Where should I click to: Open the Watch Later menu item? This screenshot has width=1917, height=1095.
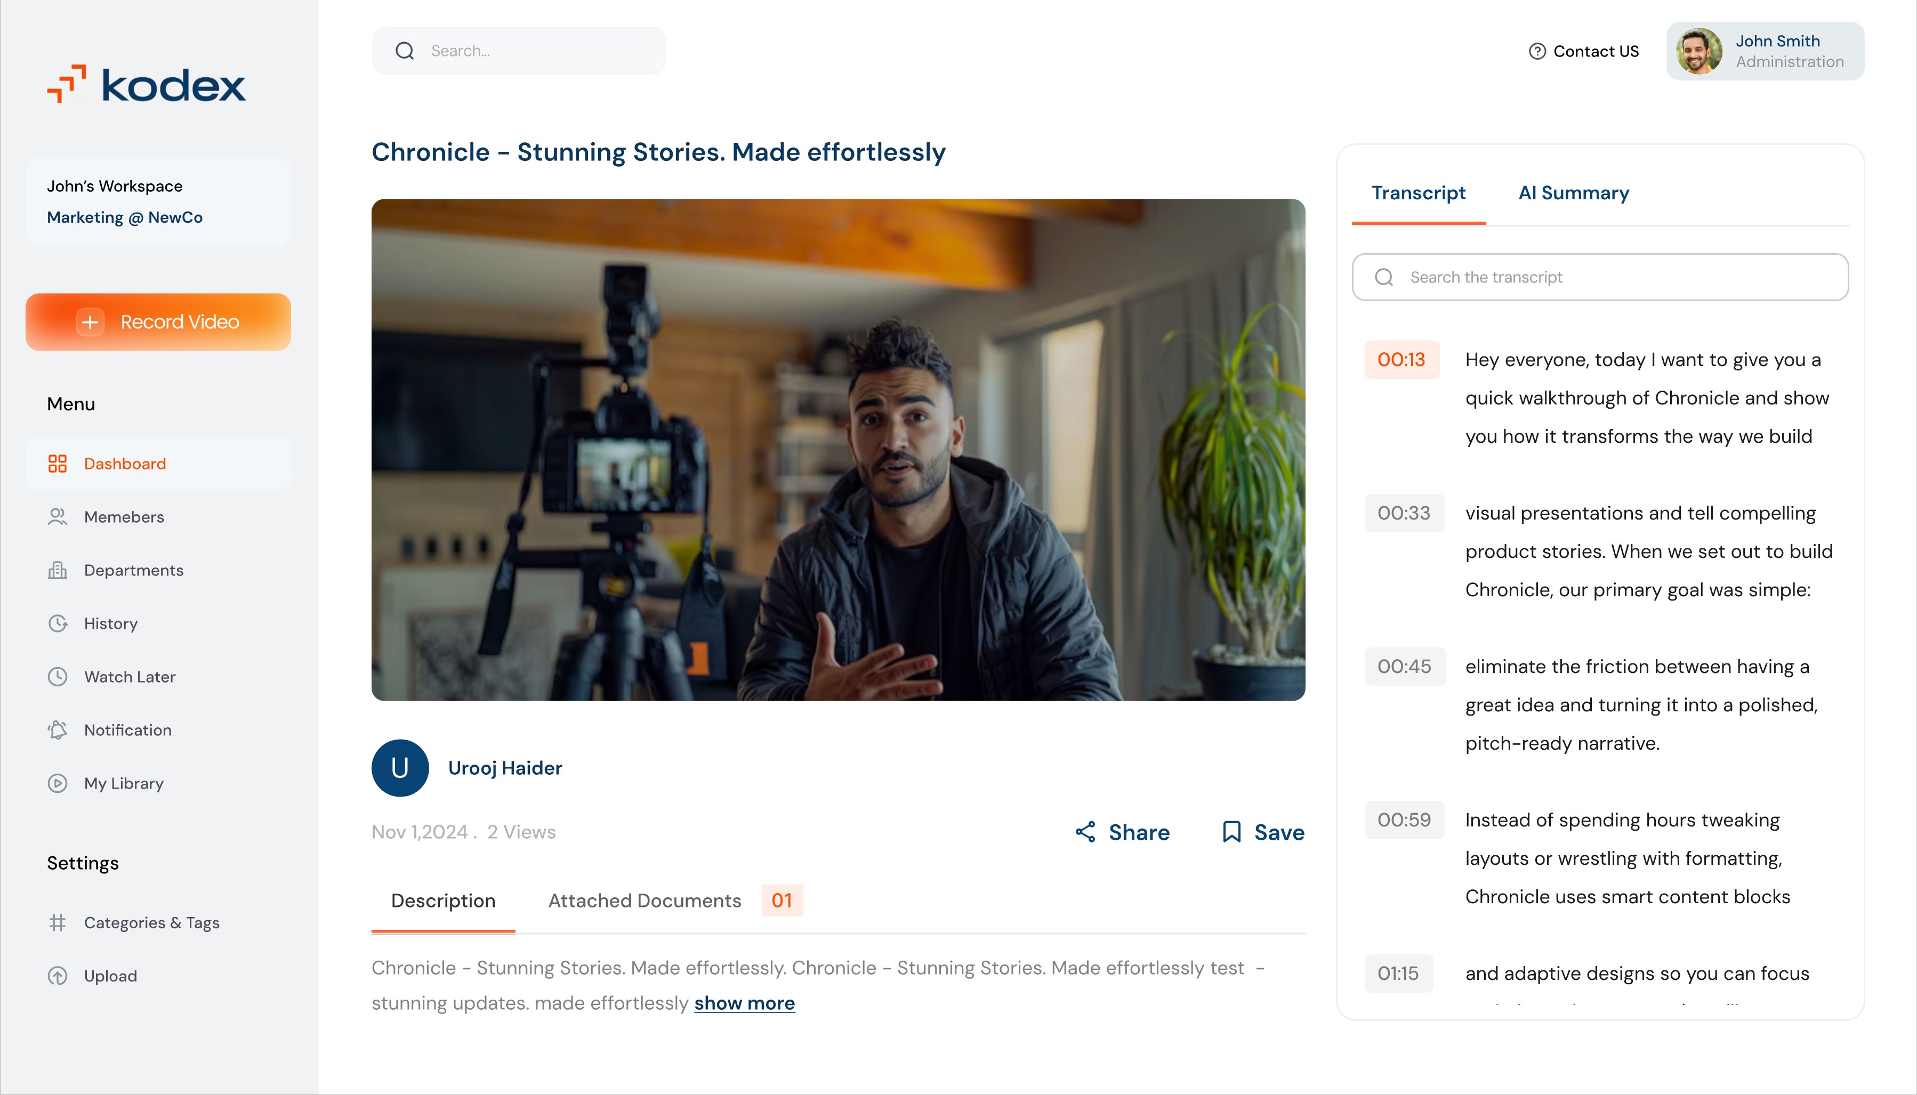(158, 677)
